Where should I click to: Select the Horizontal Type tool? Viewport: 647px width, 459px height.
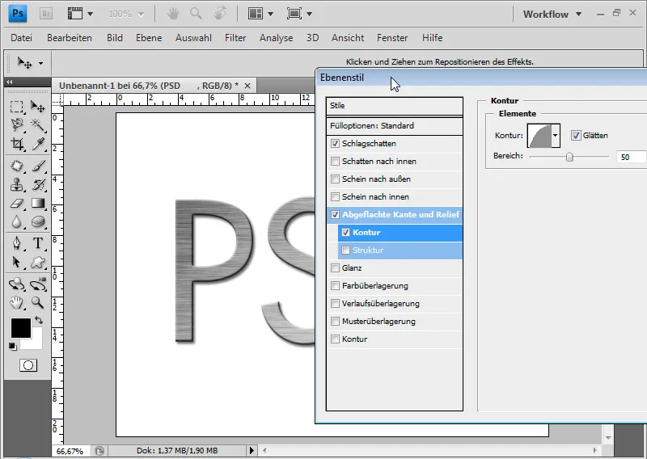pyautogui.click(x=37, y=243)
